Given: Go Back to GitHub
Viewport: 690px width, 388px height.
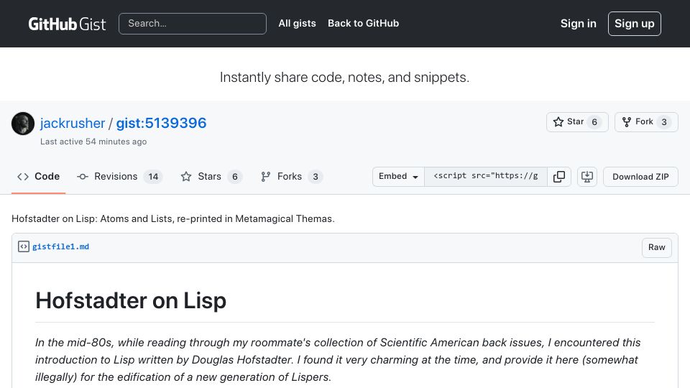Looking at the screenshot, I should (x=363, y=23).
